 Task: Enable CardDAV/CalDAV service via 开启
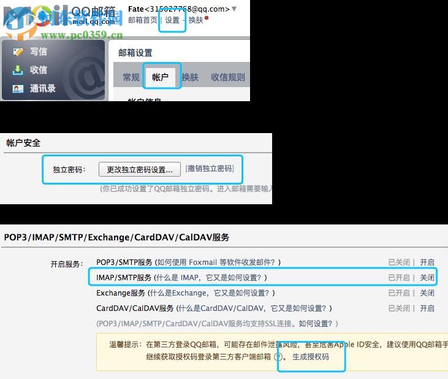click(427, 308)
